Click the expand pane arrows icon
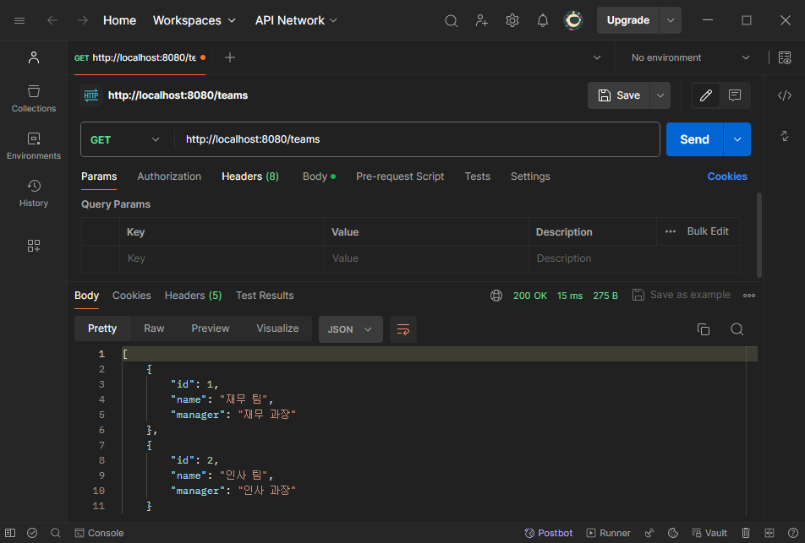 [x=785, y=136]
